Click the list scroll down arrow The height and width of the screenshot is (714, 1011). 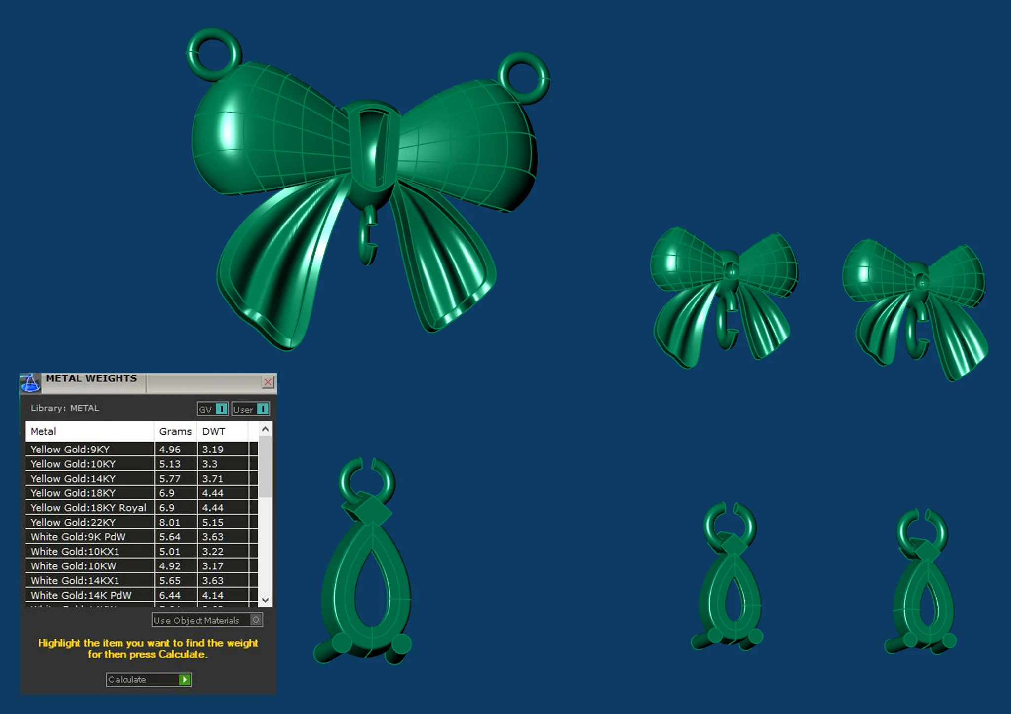[x=265, y=600]
